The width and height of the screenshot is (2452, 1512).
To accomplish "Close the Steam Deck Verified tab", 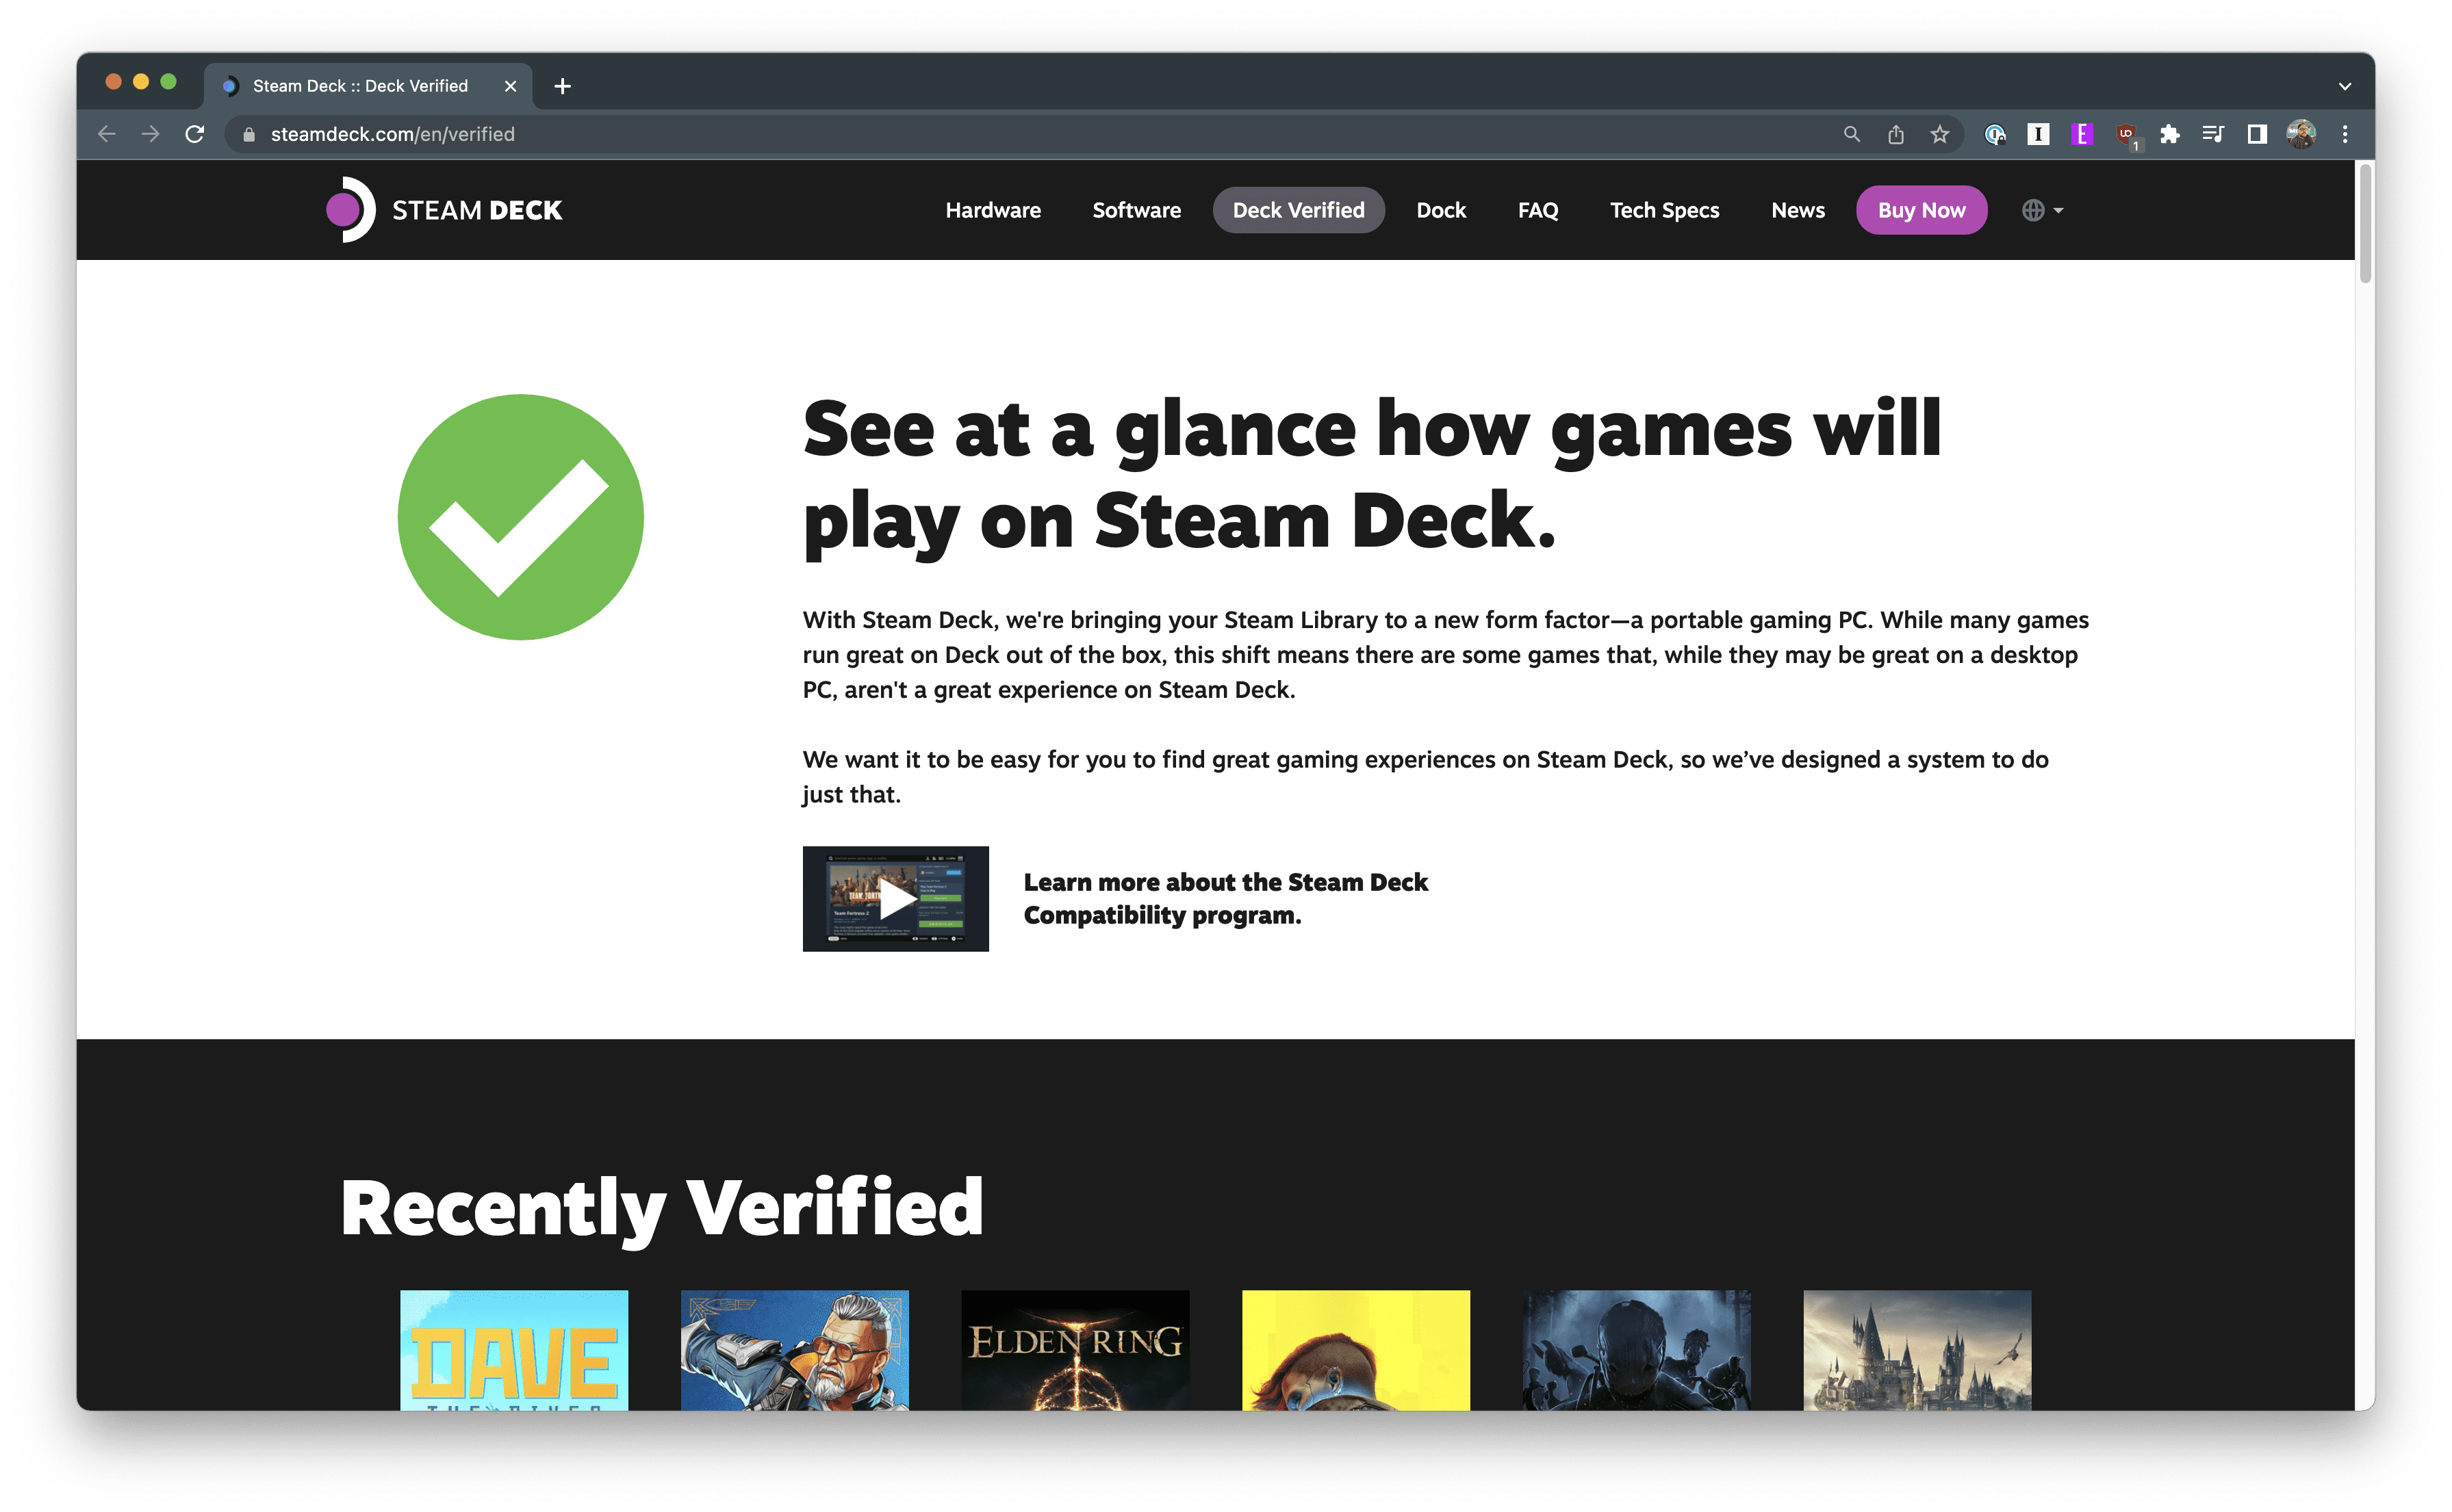I will 510,86.
